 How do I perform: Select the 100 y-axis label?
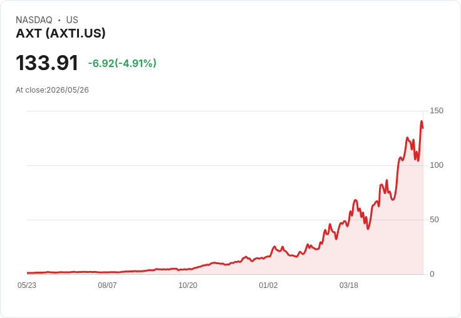pos(437,165)
